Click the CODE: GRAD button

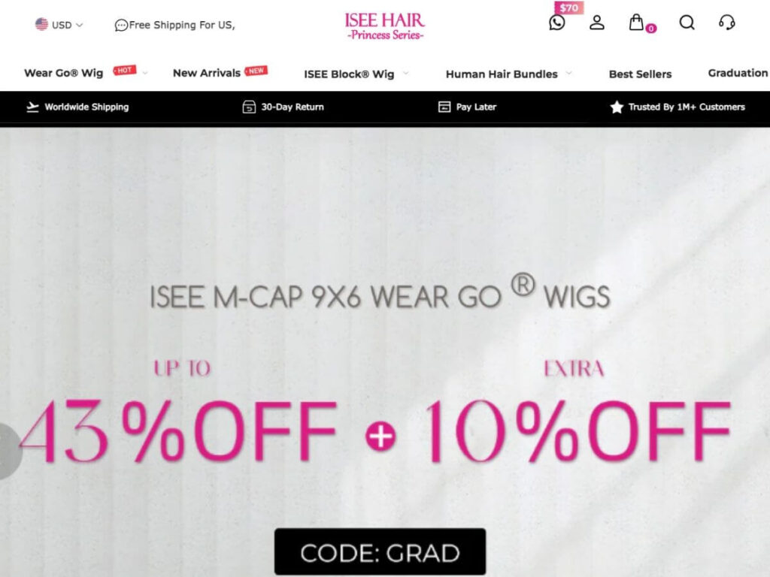point(380,552)
